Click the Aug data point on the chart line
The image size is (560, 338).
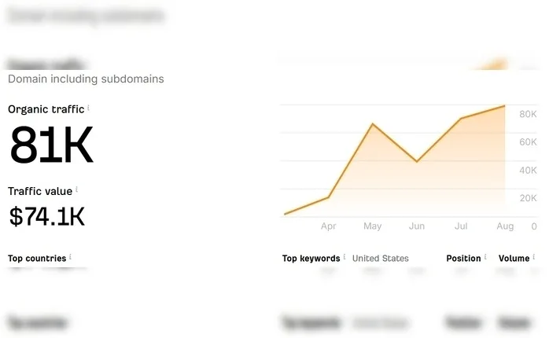tap(504, 106)
